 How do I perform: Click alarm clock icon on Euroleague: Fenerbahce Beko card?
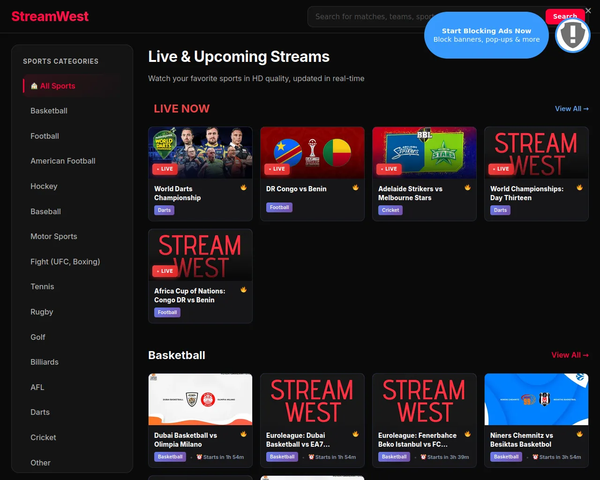coord(423,457)
